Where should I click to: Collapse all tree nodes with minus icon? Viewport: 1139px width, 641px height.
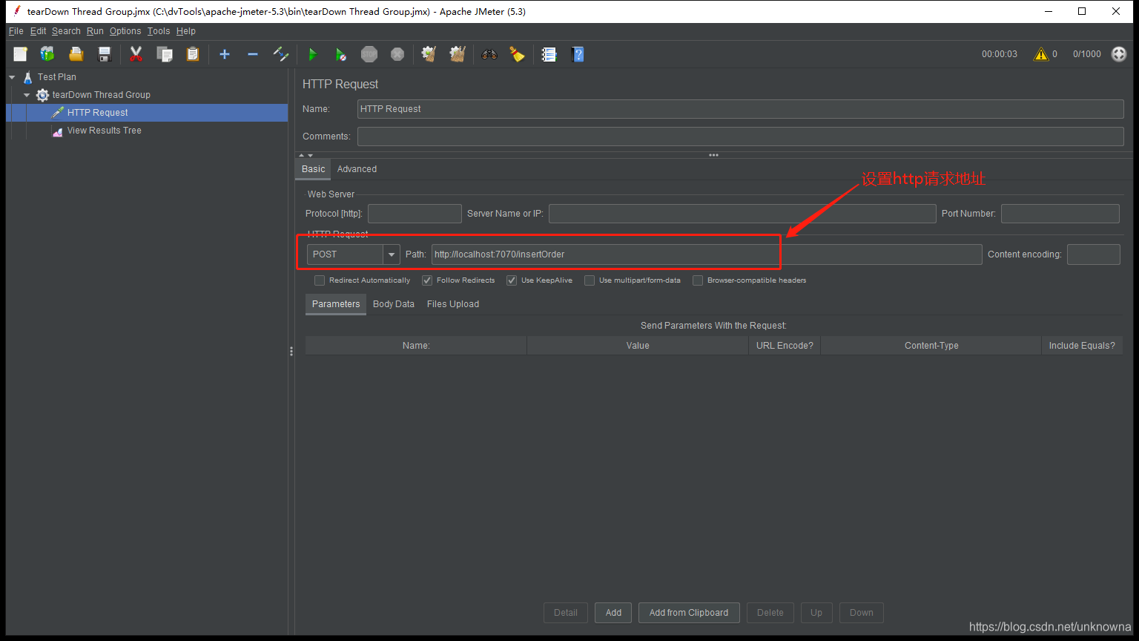253,54
